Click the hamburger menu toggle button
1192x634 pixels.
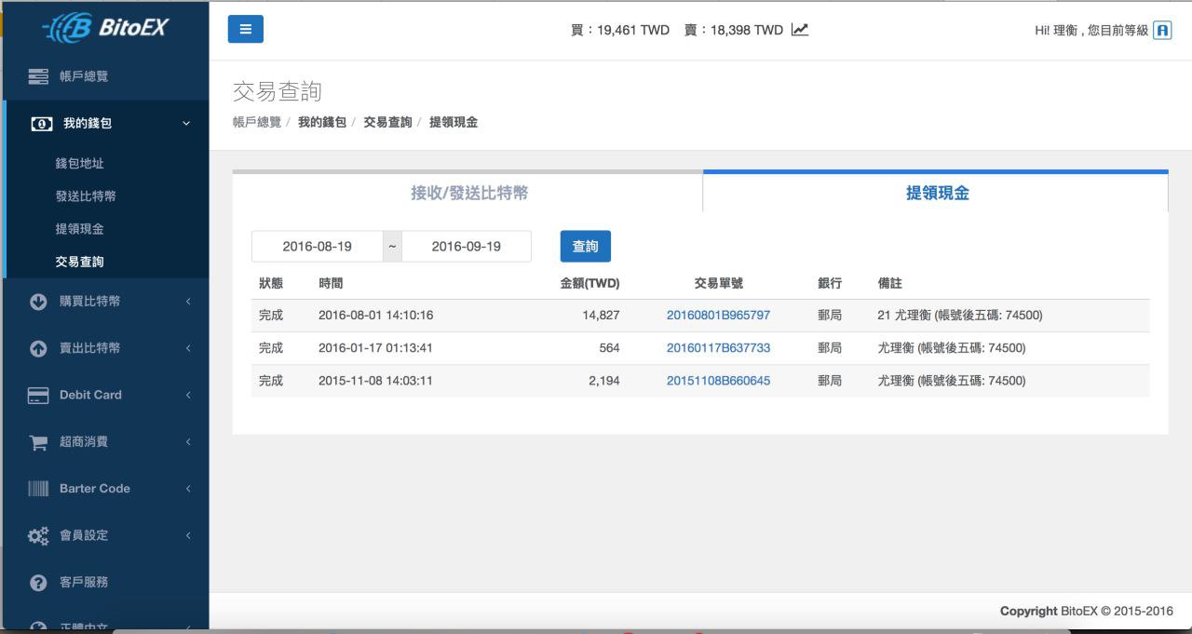point(245,29)
